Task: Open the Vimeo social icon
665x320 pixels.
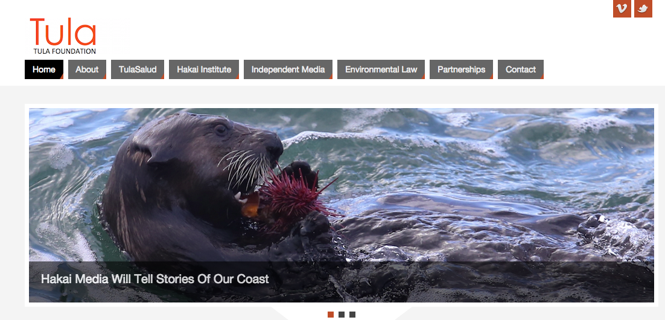Action: point(622,8)
